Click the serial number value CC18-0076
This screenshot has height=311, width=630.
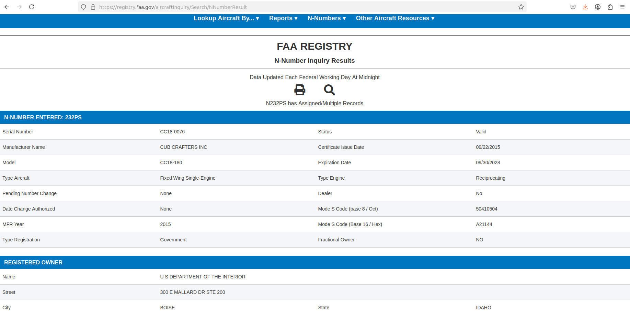pyautogui.click(x=172, y=132)
